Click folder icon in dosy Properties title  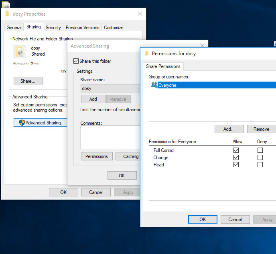(7, 14)
